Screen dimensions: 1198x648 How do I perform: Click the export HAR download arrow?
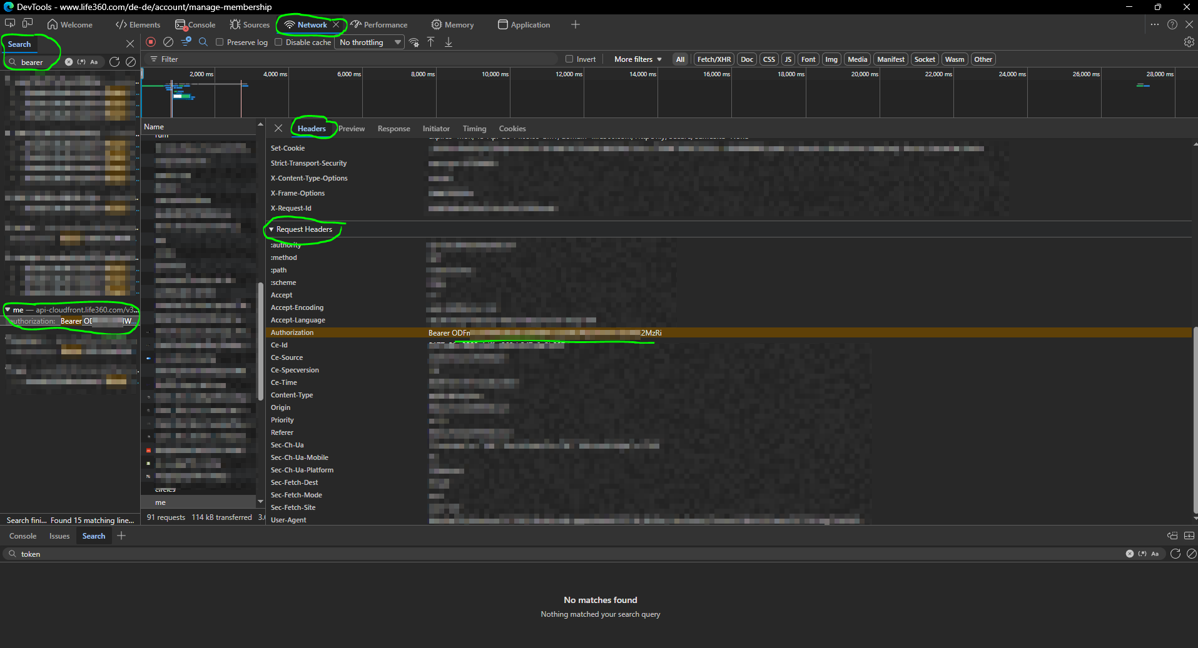[449, 42]
